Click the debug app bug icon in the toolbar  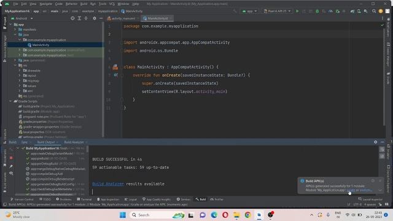tap(317, 11)
